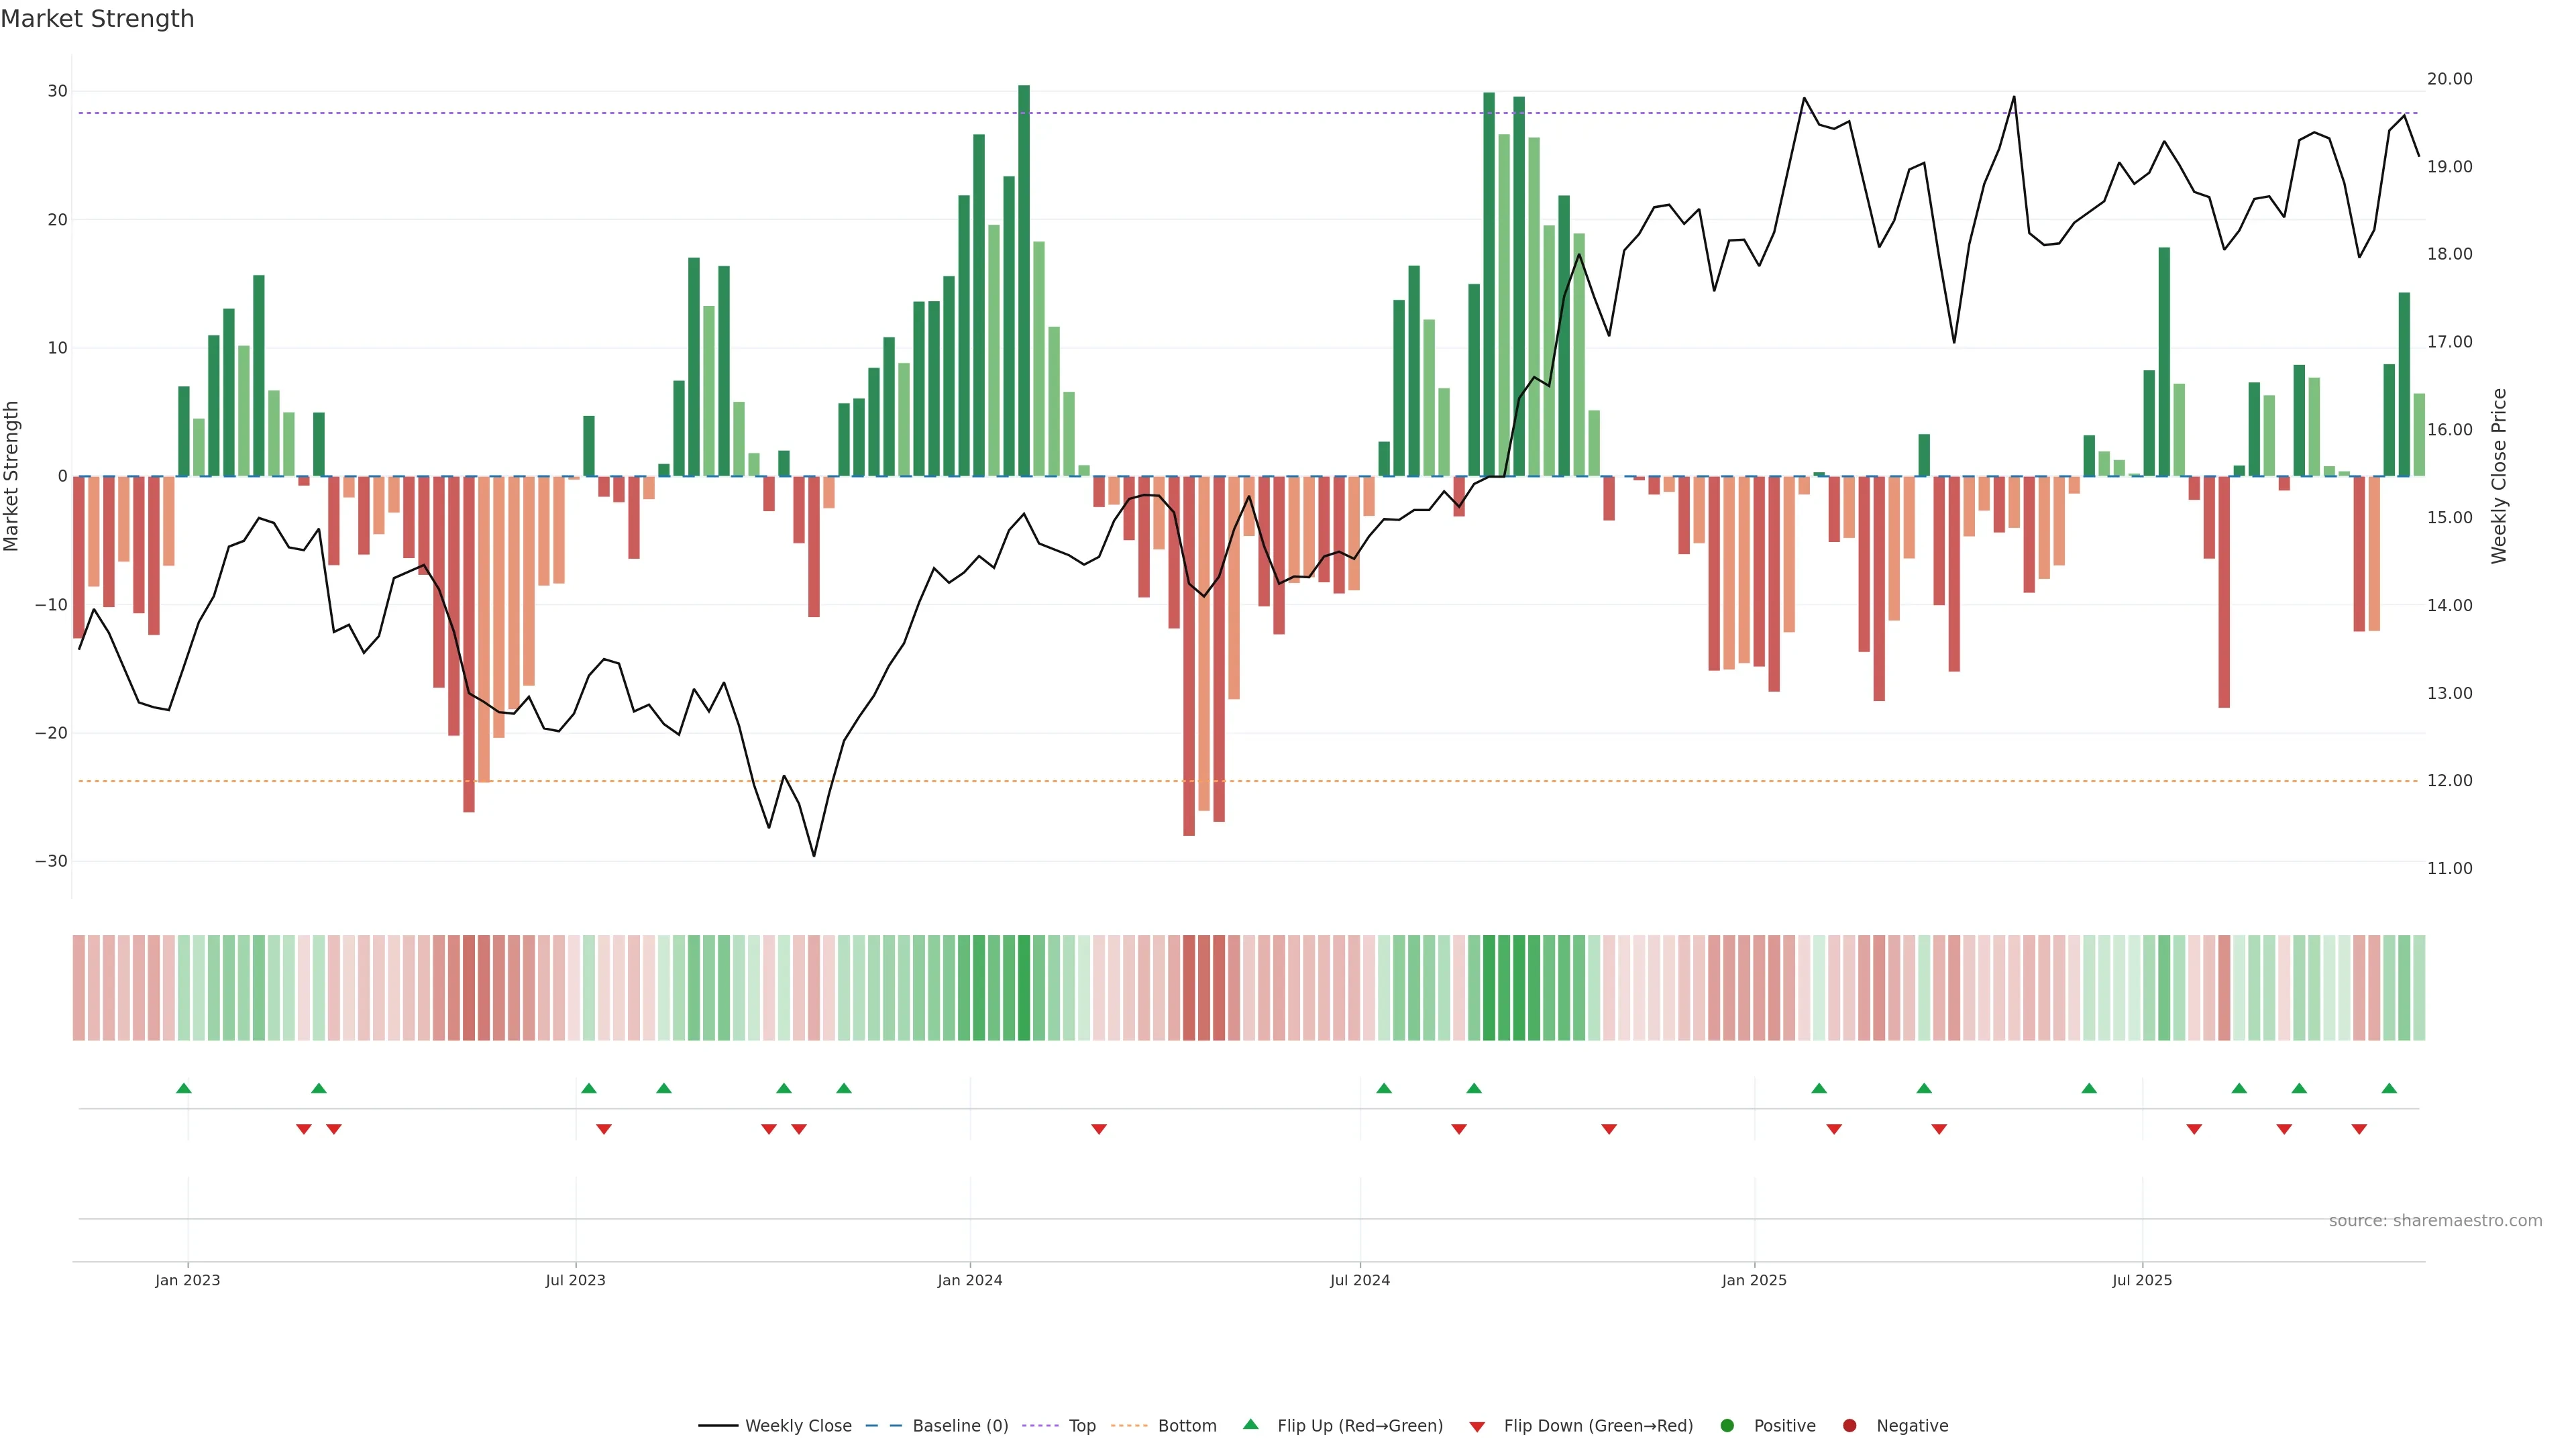Click the source: sharemaestro.com text

point(2435,1221)
